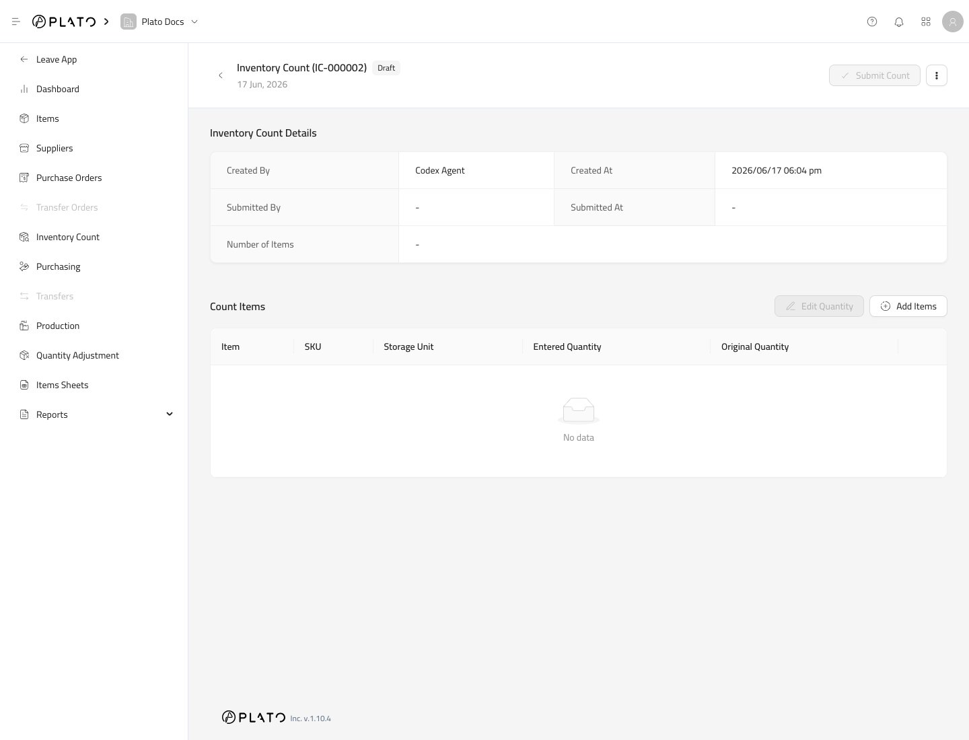Click the Dashboard bar chart icon
This screenshot has height=740, width=969.
[x=24, y=89]
